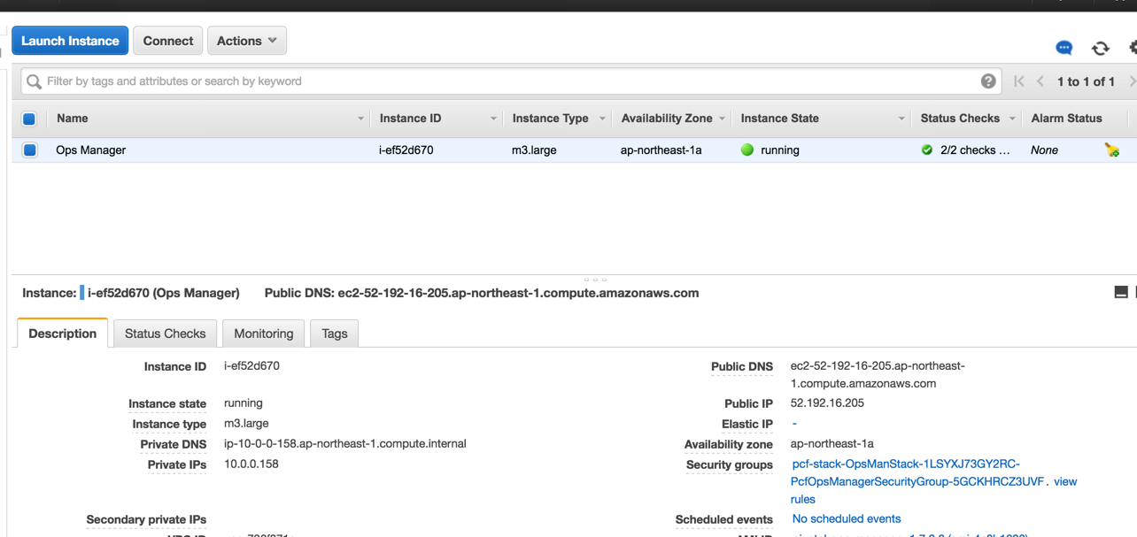Click the search filter help icon
1137x537 pixels.
coord(988,81)
